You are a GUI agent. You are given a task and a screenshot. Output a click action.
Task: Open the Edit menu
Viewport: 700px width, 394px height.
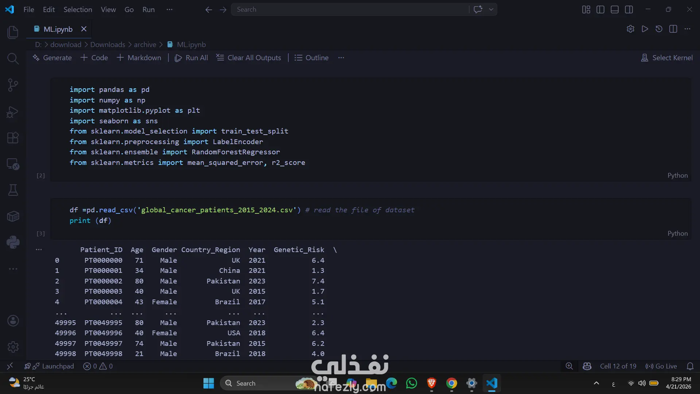coord(49,9)
